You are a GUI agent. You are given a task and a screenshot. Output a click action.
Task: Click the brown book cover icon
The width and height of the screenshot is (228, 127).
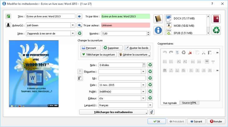[158, 19]
